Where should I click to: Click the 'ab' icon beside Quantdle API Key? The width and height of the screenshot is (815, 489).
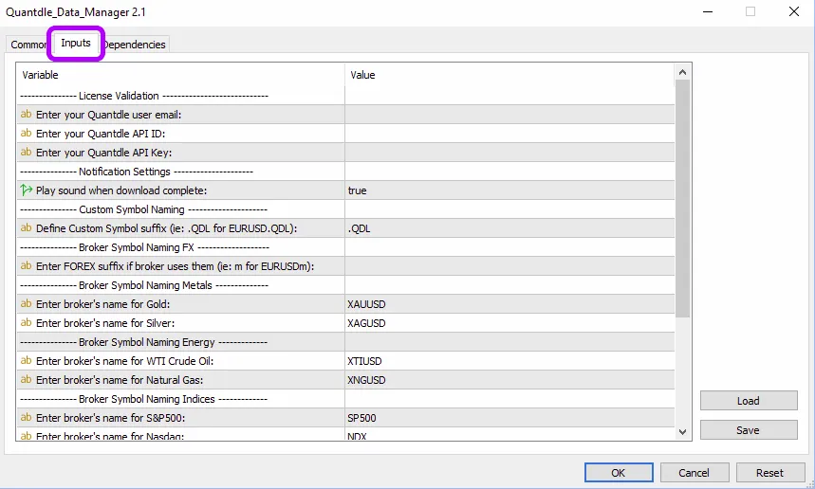tap(26, 152)
